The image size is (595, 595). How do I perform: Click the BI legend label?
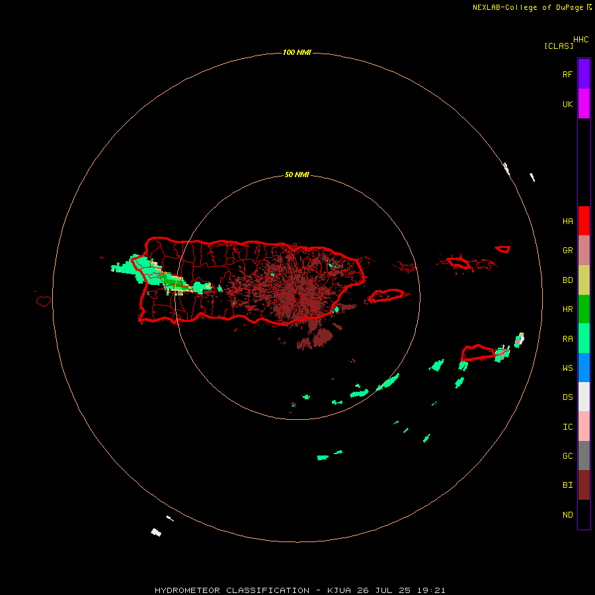pyautogui.click(x=567, y=485)
